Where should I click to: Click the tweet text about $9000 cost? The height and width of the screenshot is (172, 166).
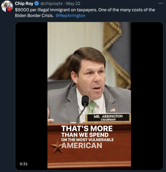(x=85, y=12)
